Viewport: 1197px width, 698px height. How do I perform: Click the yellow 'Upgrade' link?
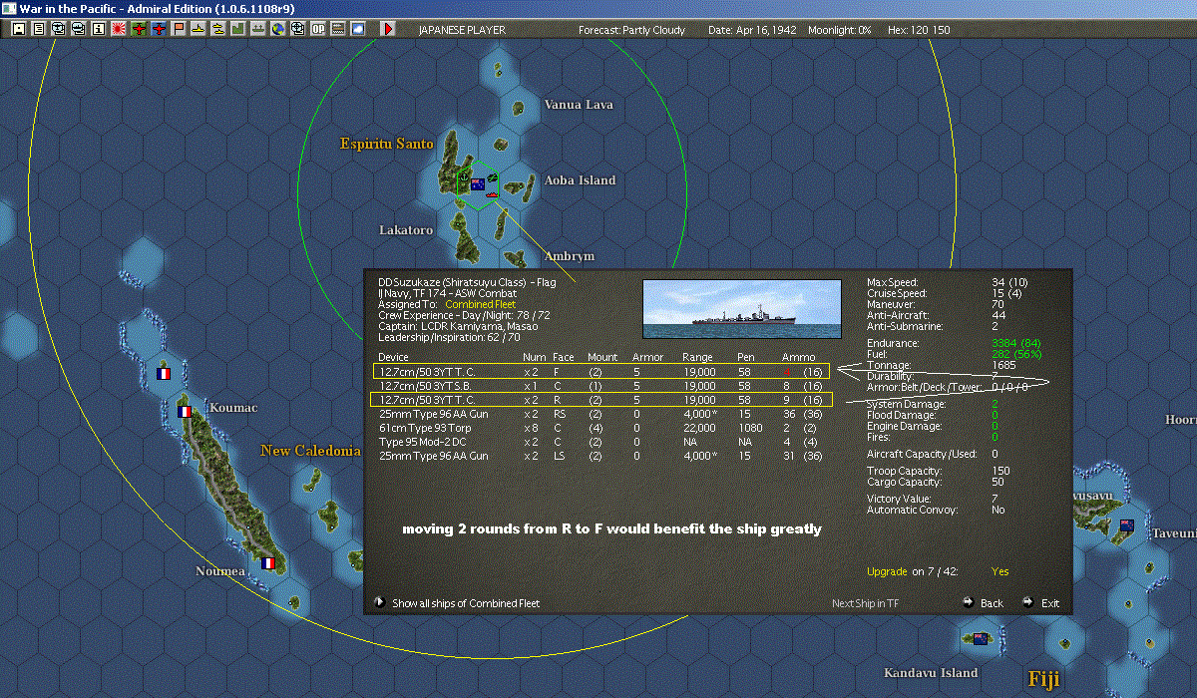pyautogui.click(x=888, y=572)
